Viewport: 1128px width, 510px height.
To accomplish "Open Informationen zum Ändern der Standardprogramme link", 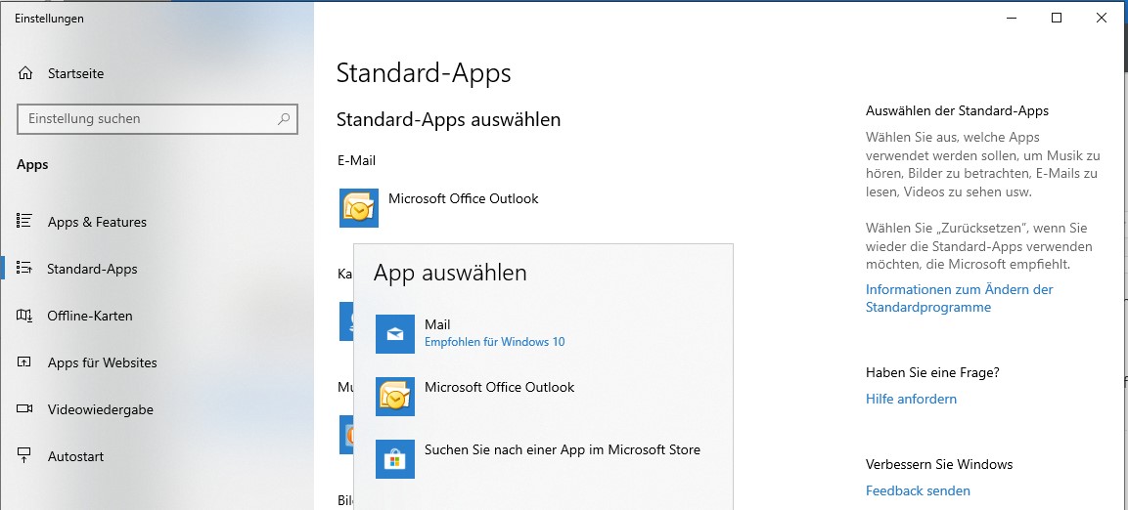I will (959, 298).
